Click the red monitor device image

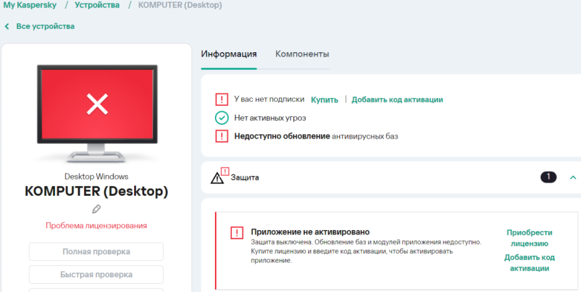97,114
